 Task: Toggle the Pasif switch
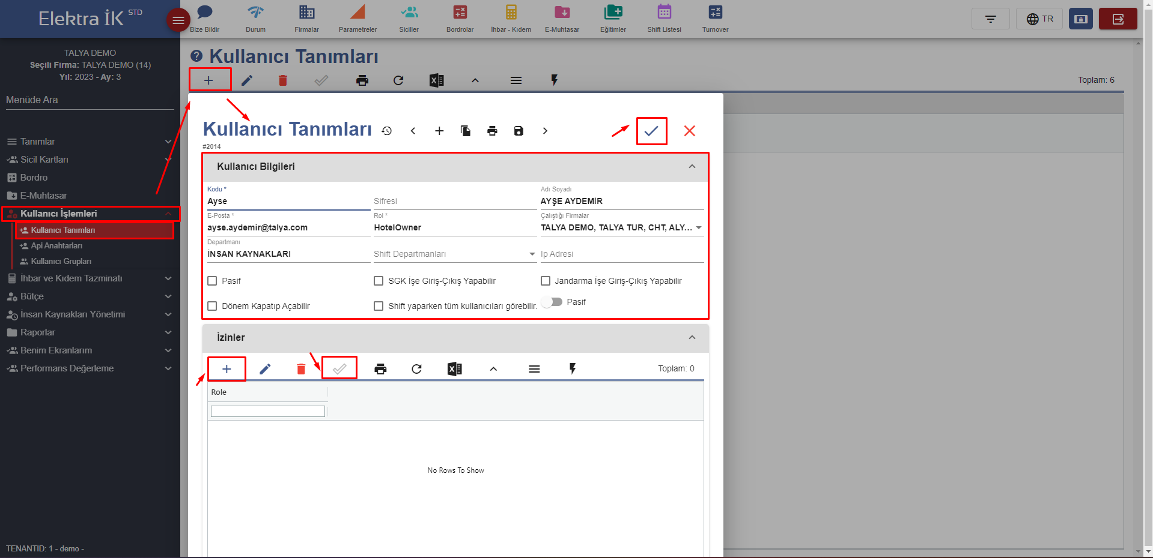pos(552,302)
